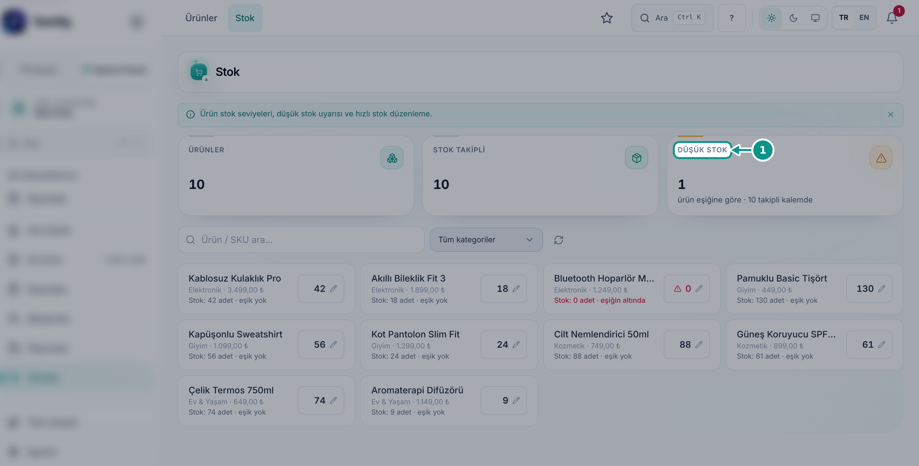The image size is (919, 466).
Task: Focus the Ürün / SKU search field
Action: click(x=301, y=240)
